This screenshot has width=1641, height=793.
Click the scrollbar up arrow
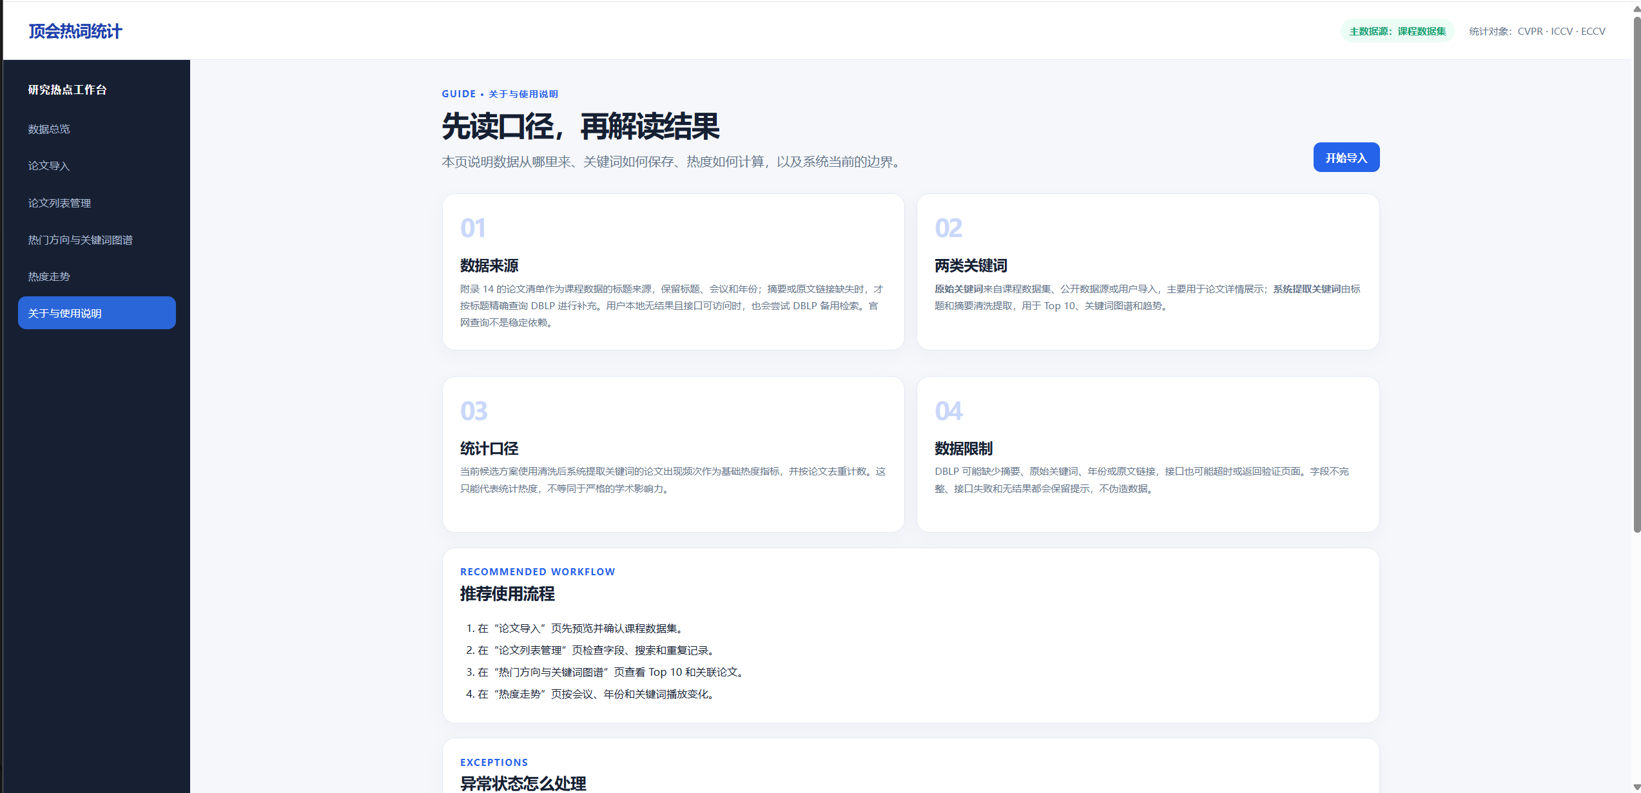[x=1636, y=8]
